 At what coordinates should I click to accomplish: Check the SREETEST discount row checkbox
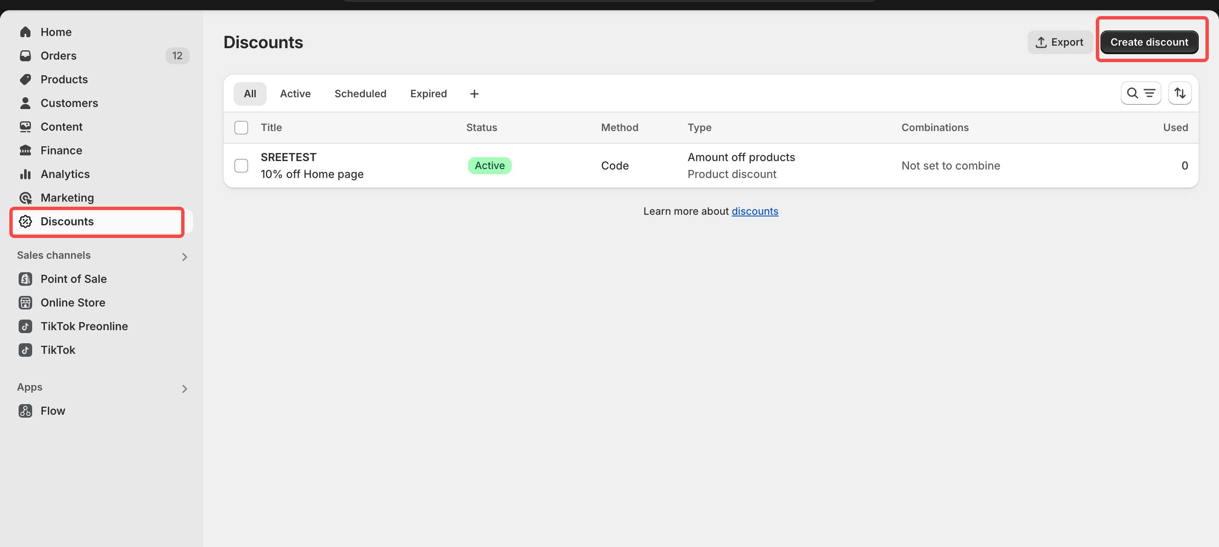[x=241, y=165]
